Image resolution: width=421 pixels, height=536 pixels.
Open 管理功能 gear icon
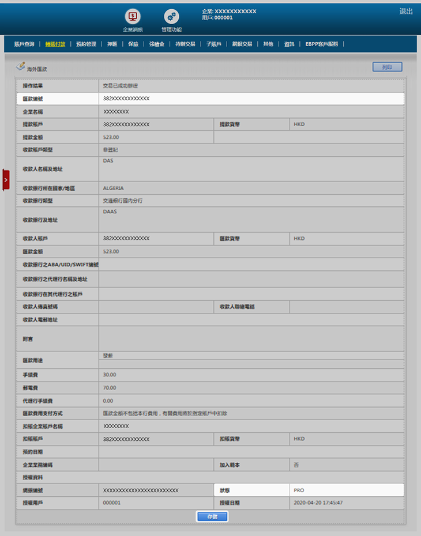pos(171,17)
